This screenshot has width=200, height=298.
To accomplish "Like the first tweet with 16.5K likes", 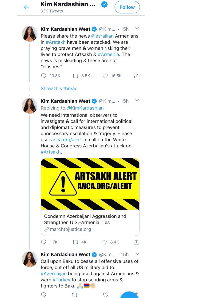I will pos(105,76).
